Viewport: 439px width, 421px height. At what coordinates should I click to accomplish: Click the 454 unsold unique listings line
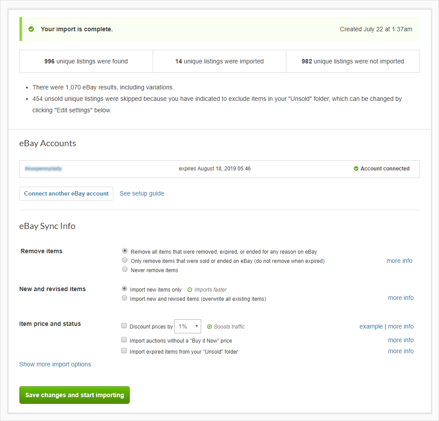(x=217, y=104)
